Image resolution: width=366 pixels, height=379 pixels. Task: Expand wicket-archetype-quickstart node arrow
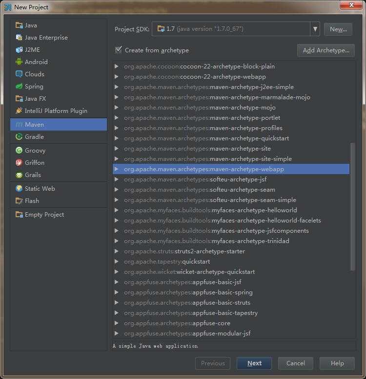click(116, 272)
